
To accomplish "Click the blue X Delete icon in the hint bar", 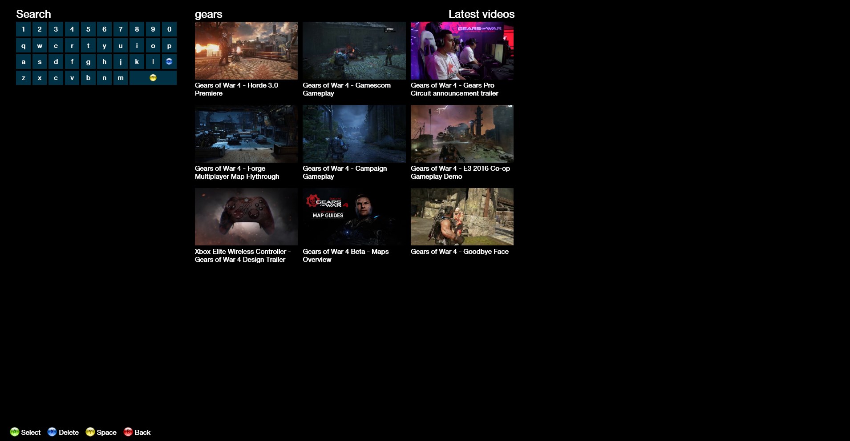I will (x=52, y=432).
